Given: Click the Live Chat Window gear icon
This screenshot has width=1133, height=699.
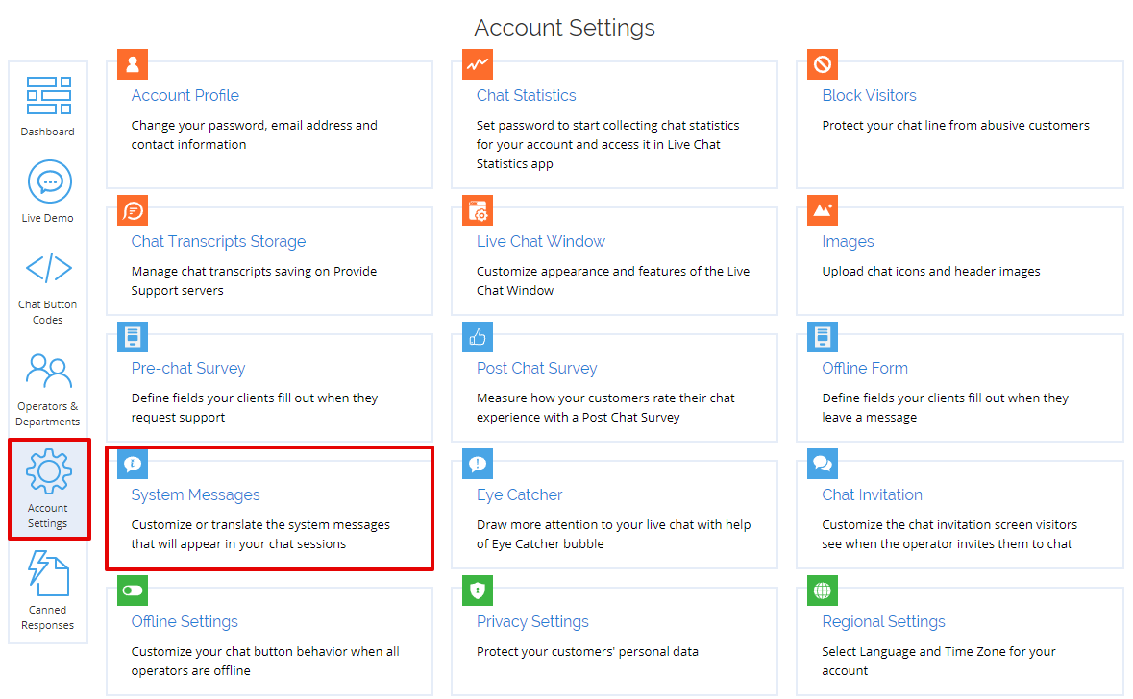Looking at the screenshot, I should click(478, 210).
